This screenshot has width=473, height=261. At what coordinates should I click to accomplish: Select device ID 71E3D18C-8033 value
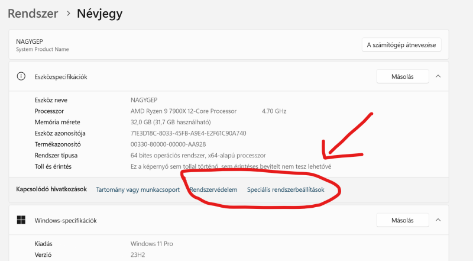pyautogui.click(x=188, y=133)
